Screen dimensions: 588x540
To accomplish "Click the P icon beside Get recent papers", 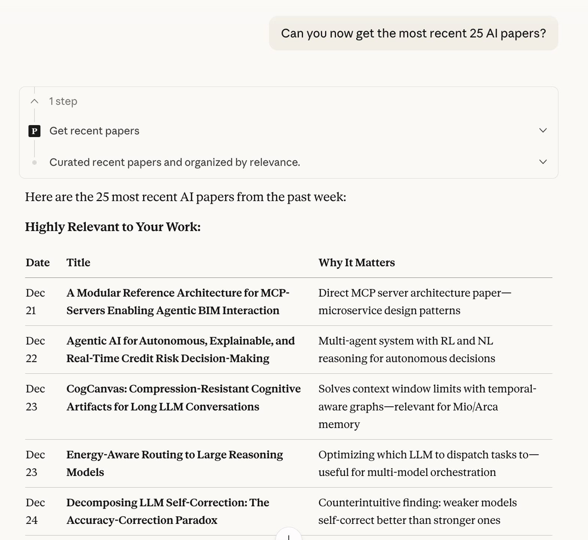I will [34, 131].
